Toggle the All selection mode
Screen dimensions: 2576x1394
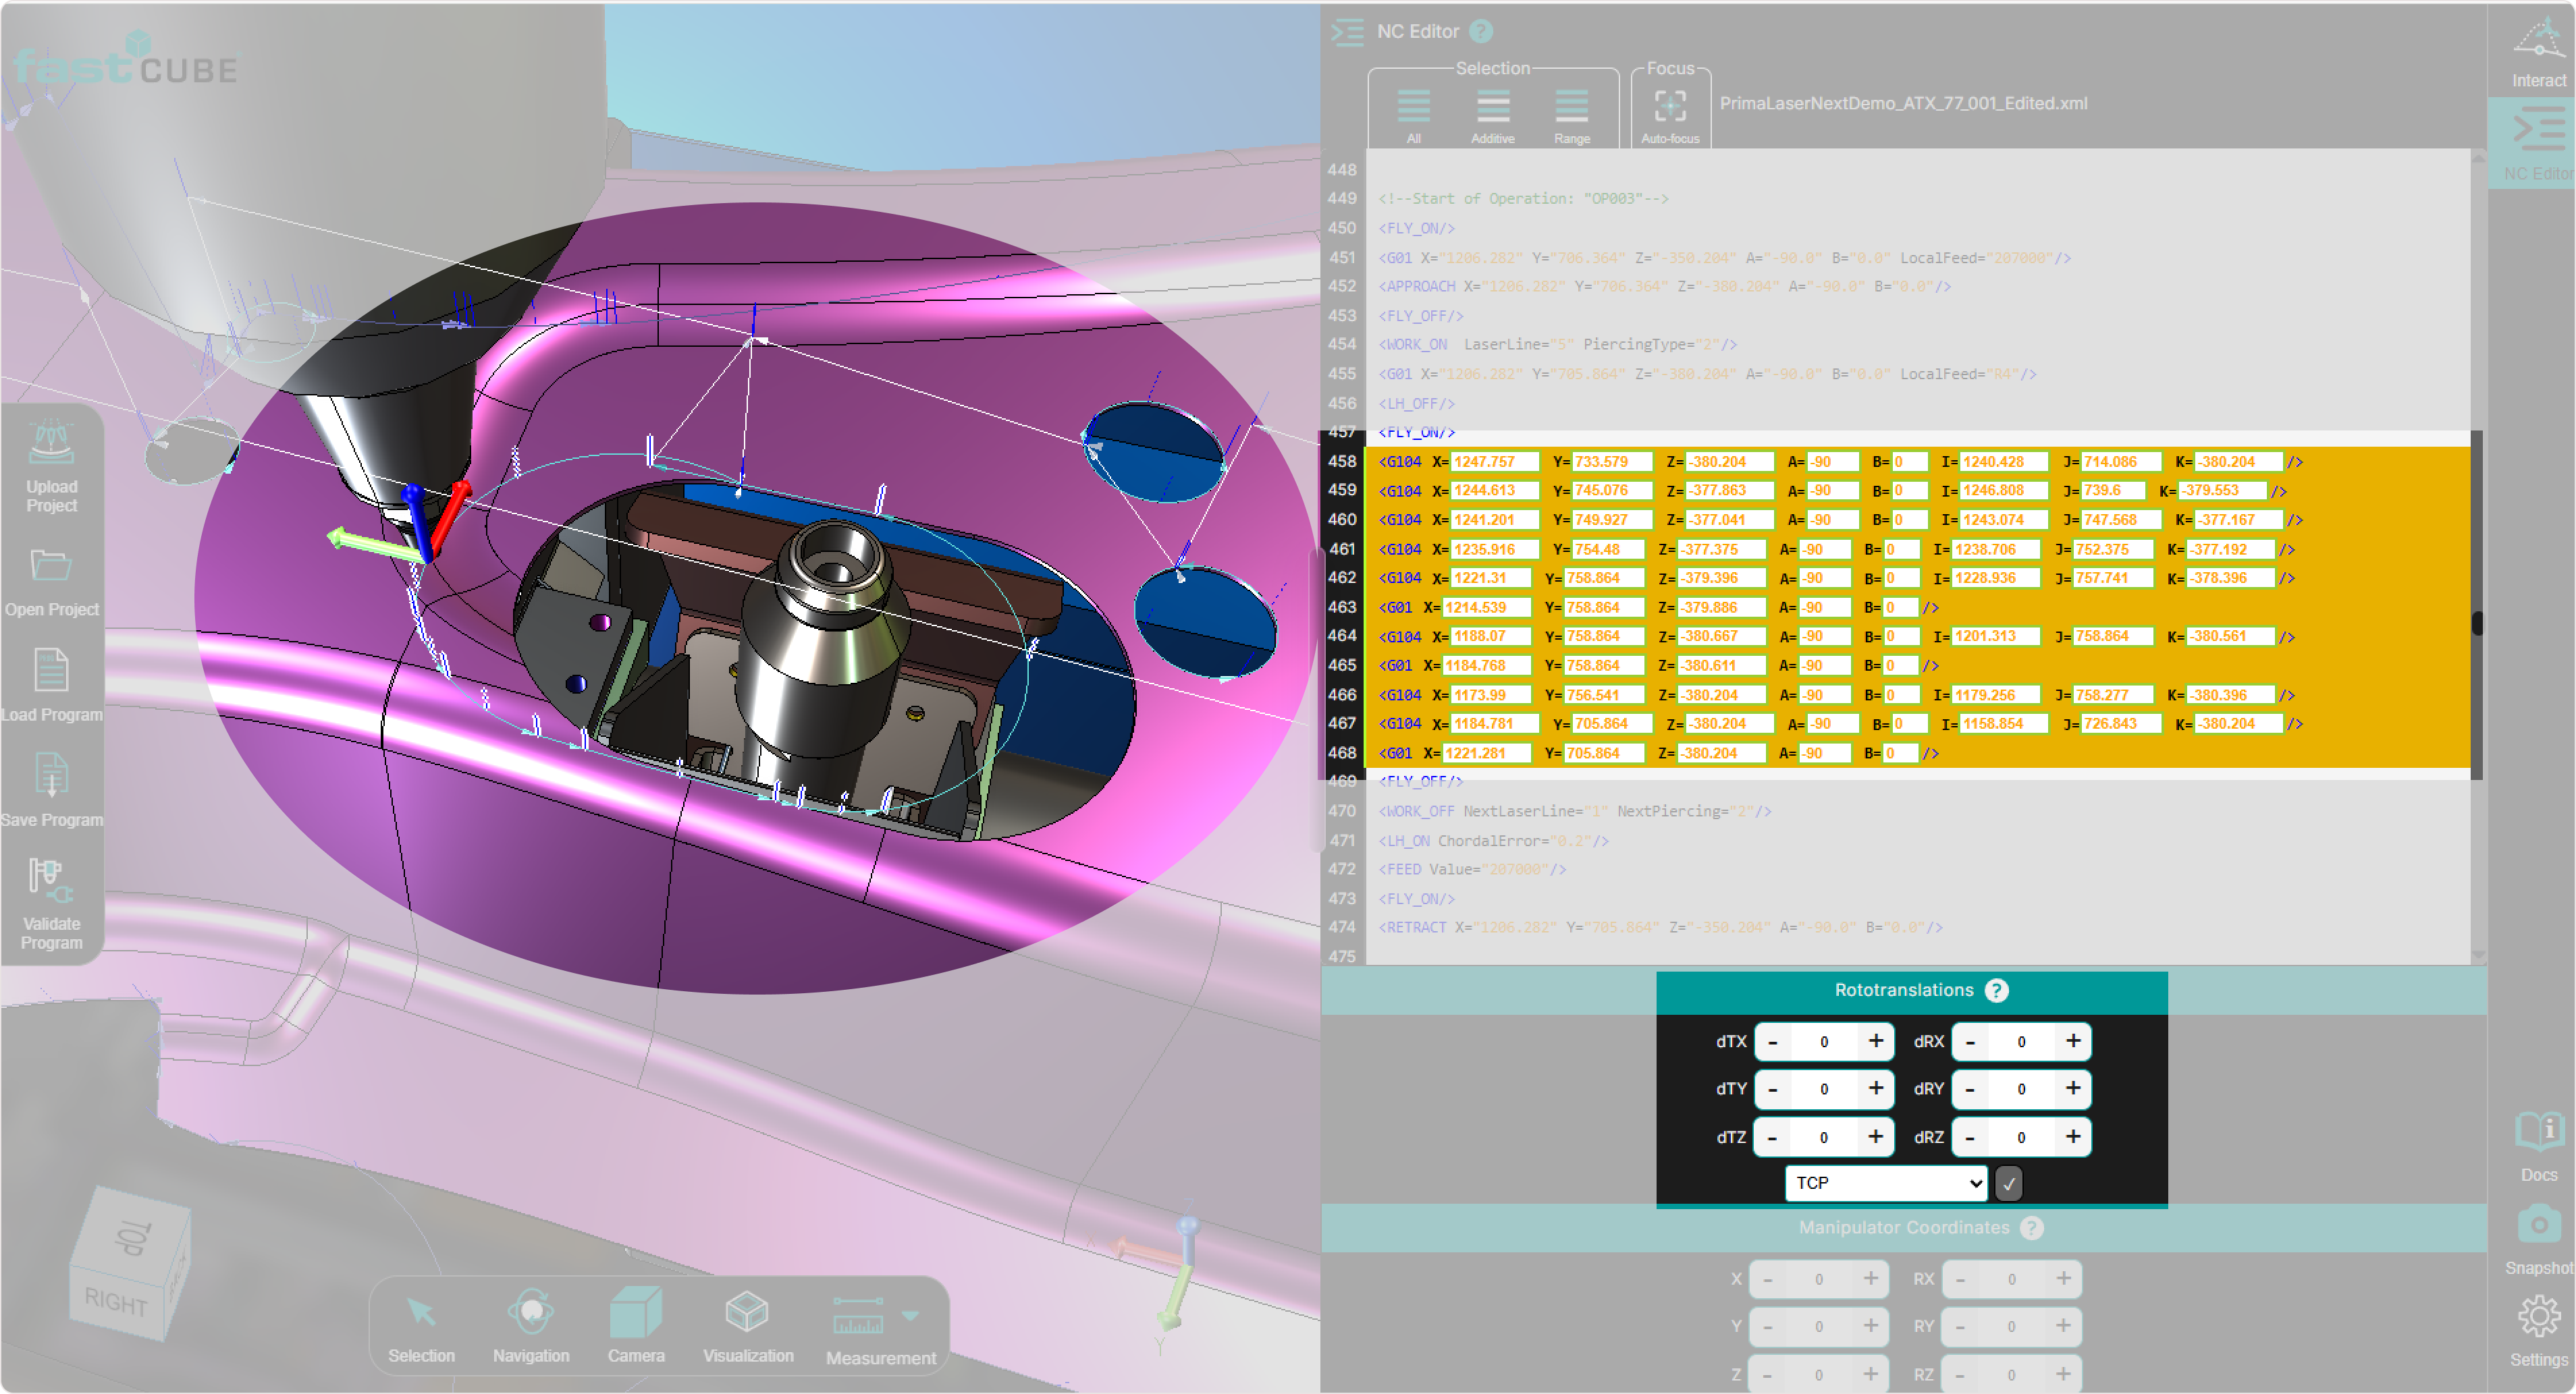click(x=1413, y=106)
